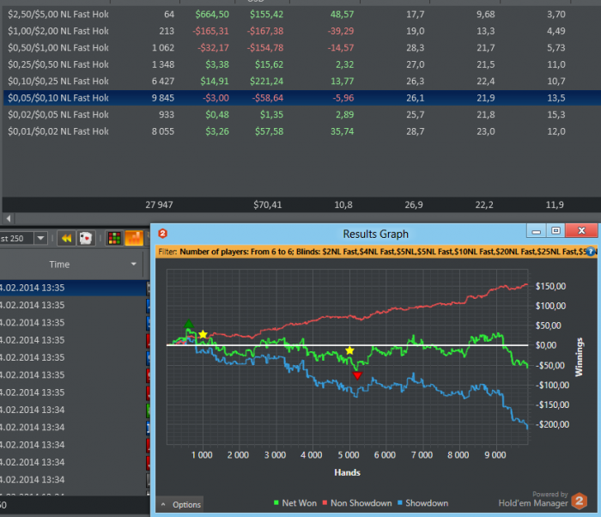
Task: Click the horizontal scrollbar left arrow
Action: click(x=8, y=220)
